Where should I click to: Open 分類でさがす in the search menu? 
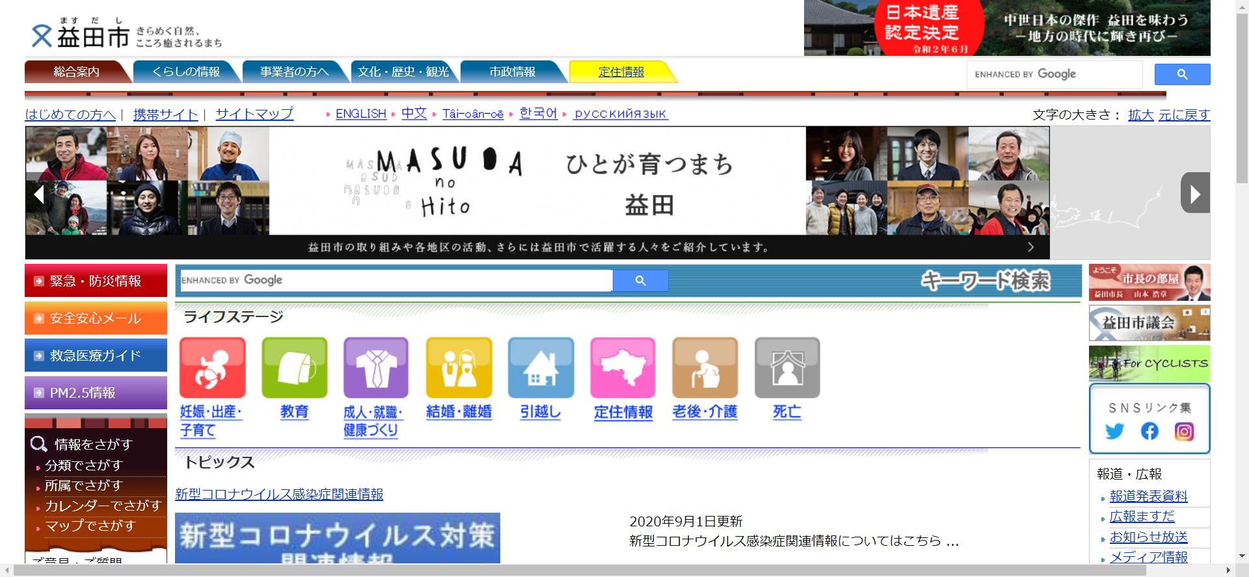pyautogui.click(x=83, y=465)
